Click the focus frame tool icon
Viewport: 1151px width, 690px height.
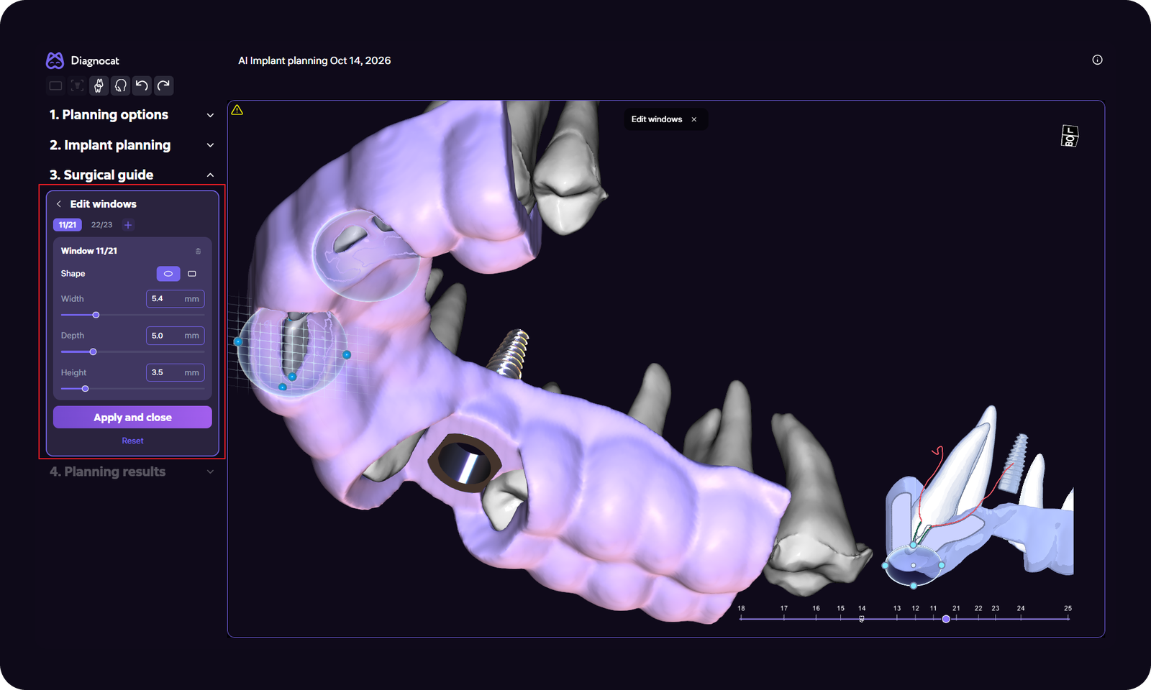click(x=77, y=86)
